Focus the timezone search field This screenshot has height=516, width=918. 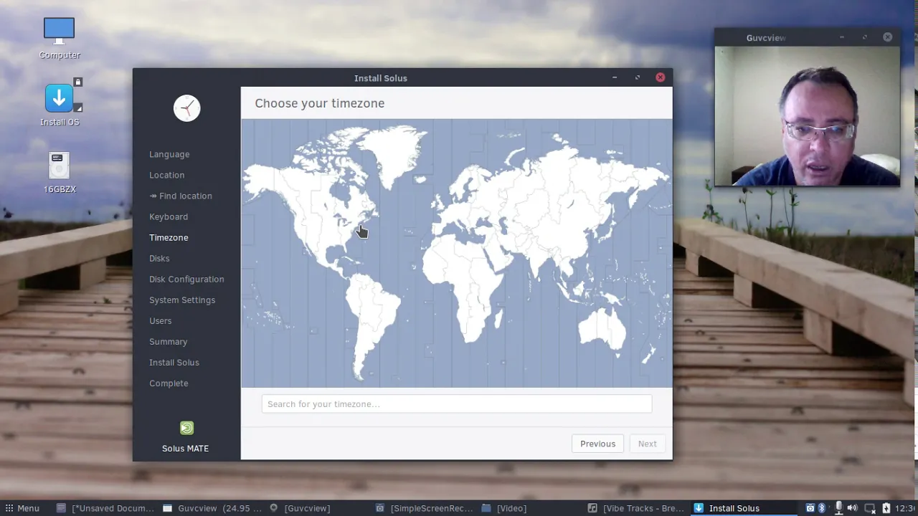point(457,404)
